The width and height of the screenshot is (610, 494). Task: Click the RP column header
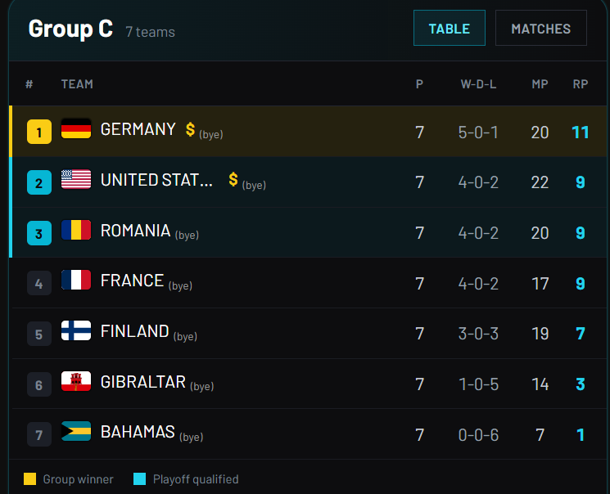click(x=580, y=84)
